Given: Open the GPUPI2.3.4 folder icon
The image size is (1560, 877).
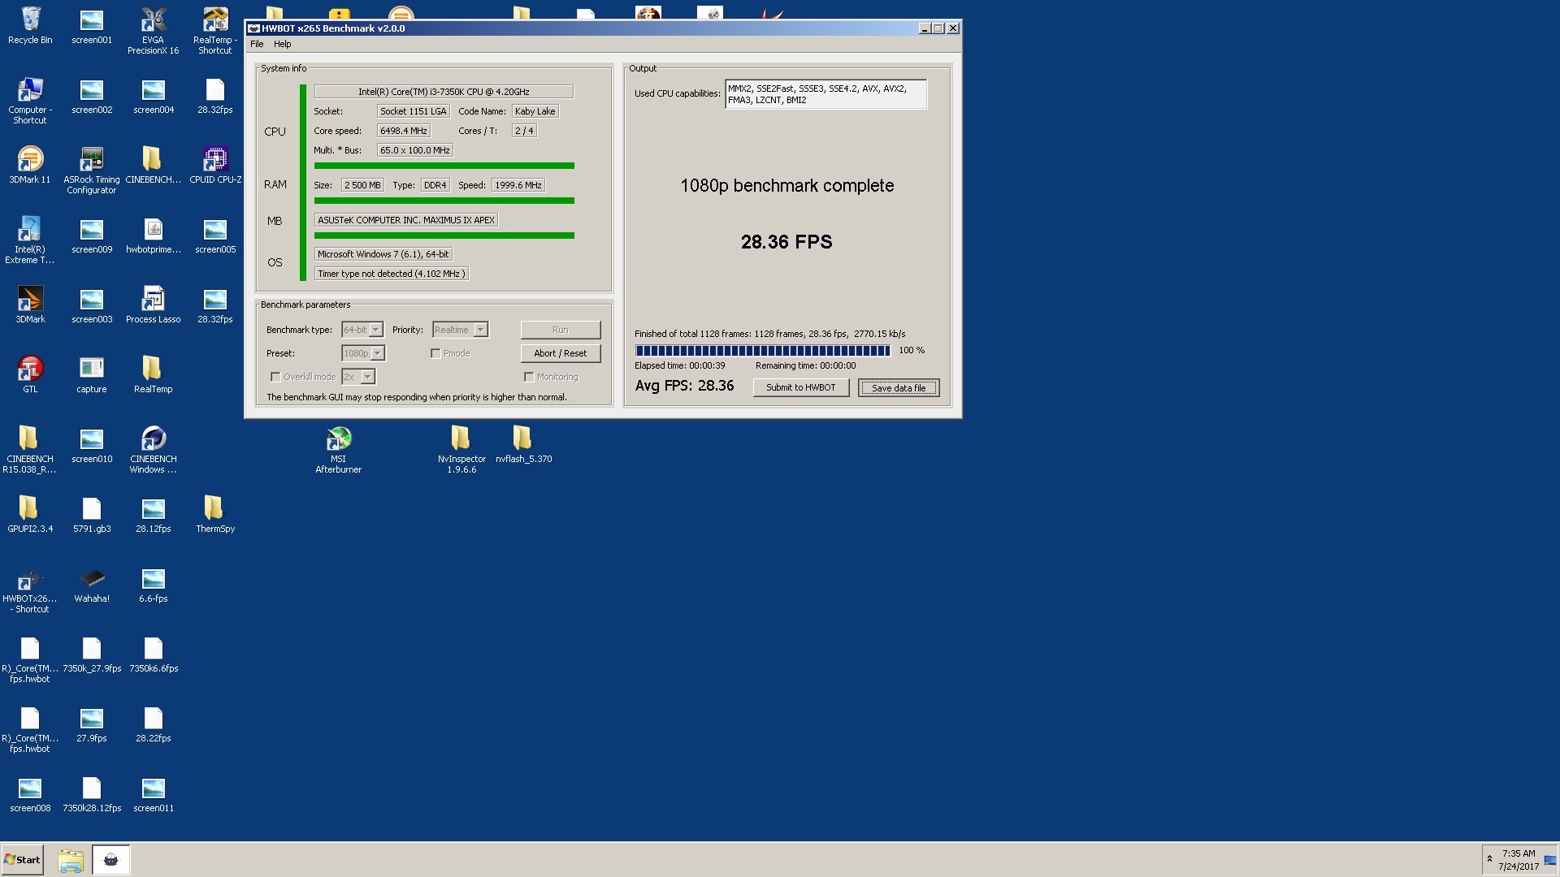Looking at the screenshot, I should pos(30,514).
